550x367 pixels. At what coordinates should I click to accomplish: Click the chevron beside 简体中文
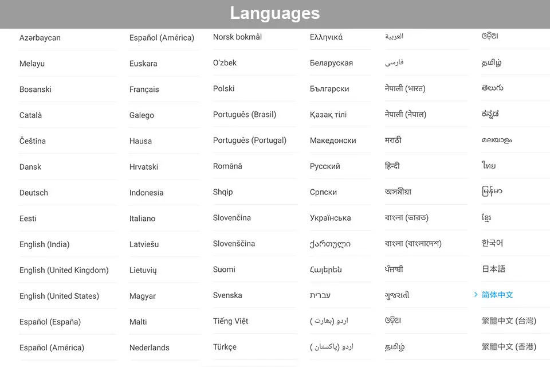tap(476, 295)
